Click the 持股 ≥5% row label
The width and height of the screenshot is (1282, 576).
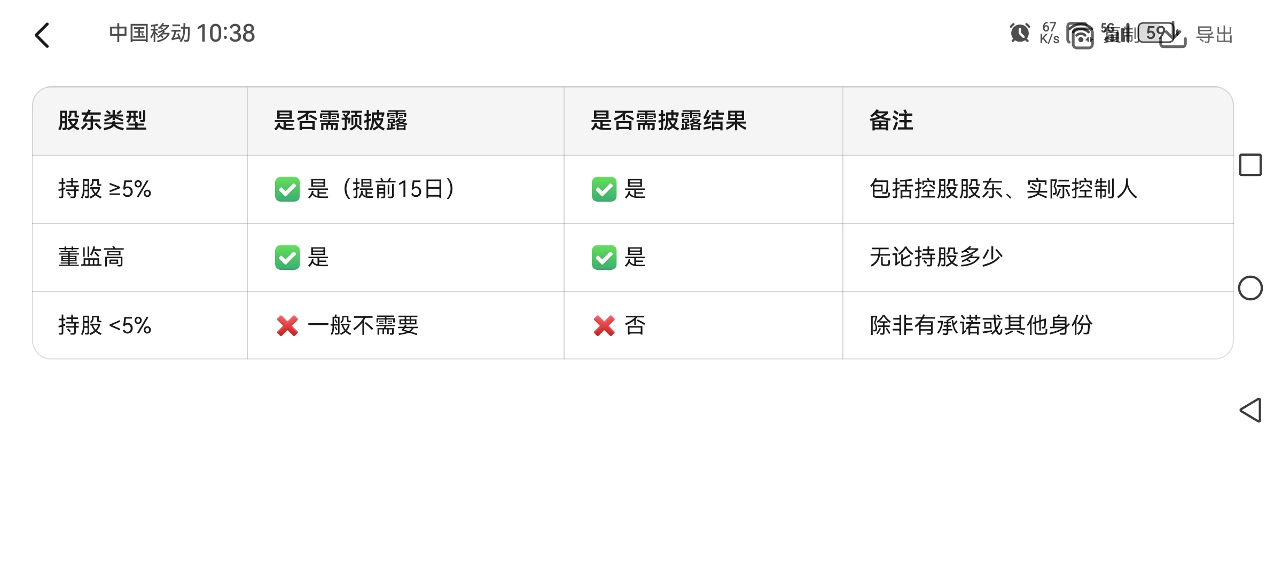(105, 189)
